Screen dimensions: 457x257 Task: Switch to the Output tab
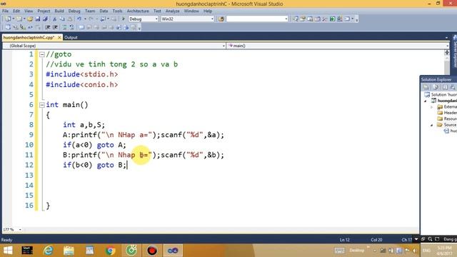click(71, 37)
